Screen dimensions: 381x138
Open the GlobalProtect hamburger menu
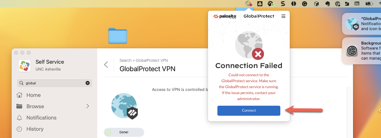click(283, 16)
